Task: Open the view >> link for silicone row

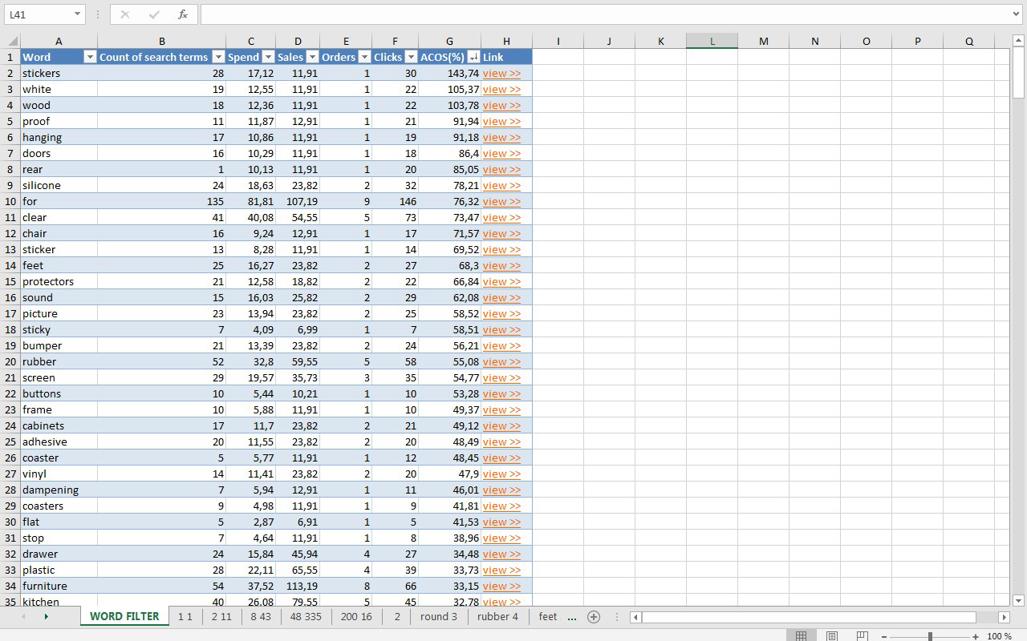Action: 501,185
